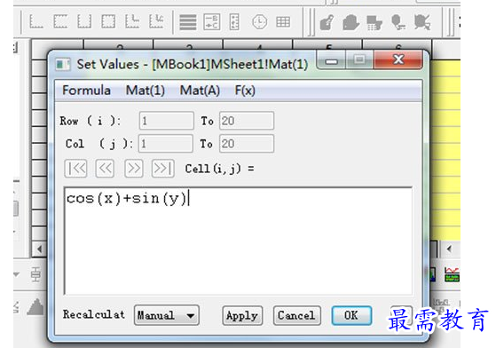Click the Set Values title bar icon
Screen dimensions: 496x348
(63, 65)
